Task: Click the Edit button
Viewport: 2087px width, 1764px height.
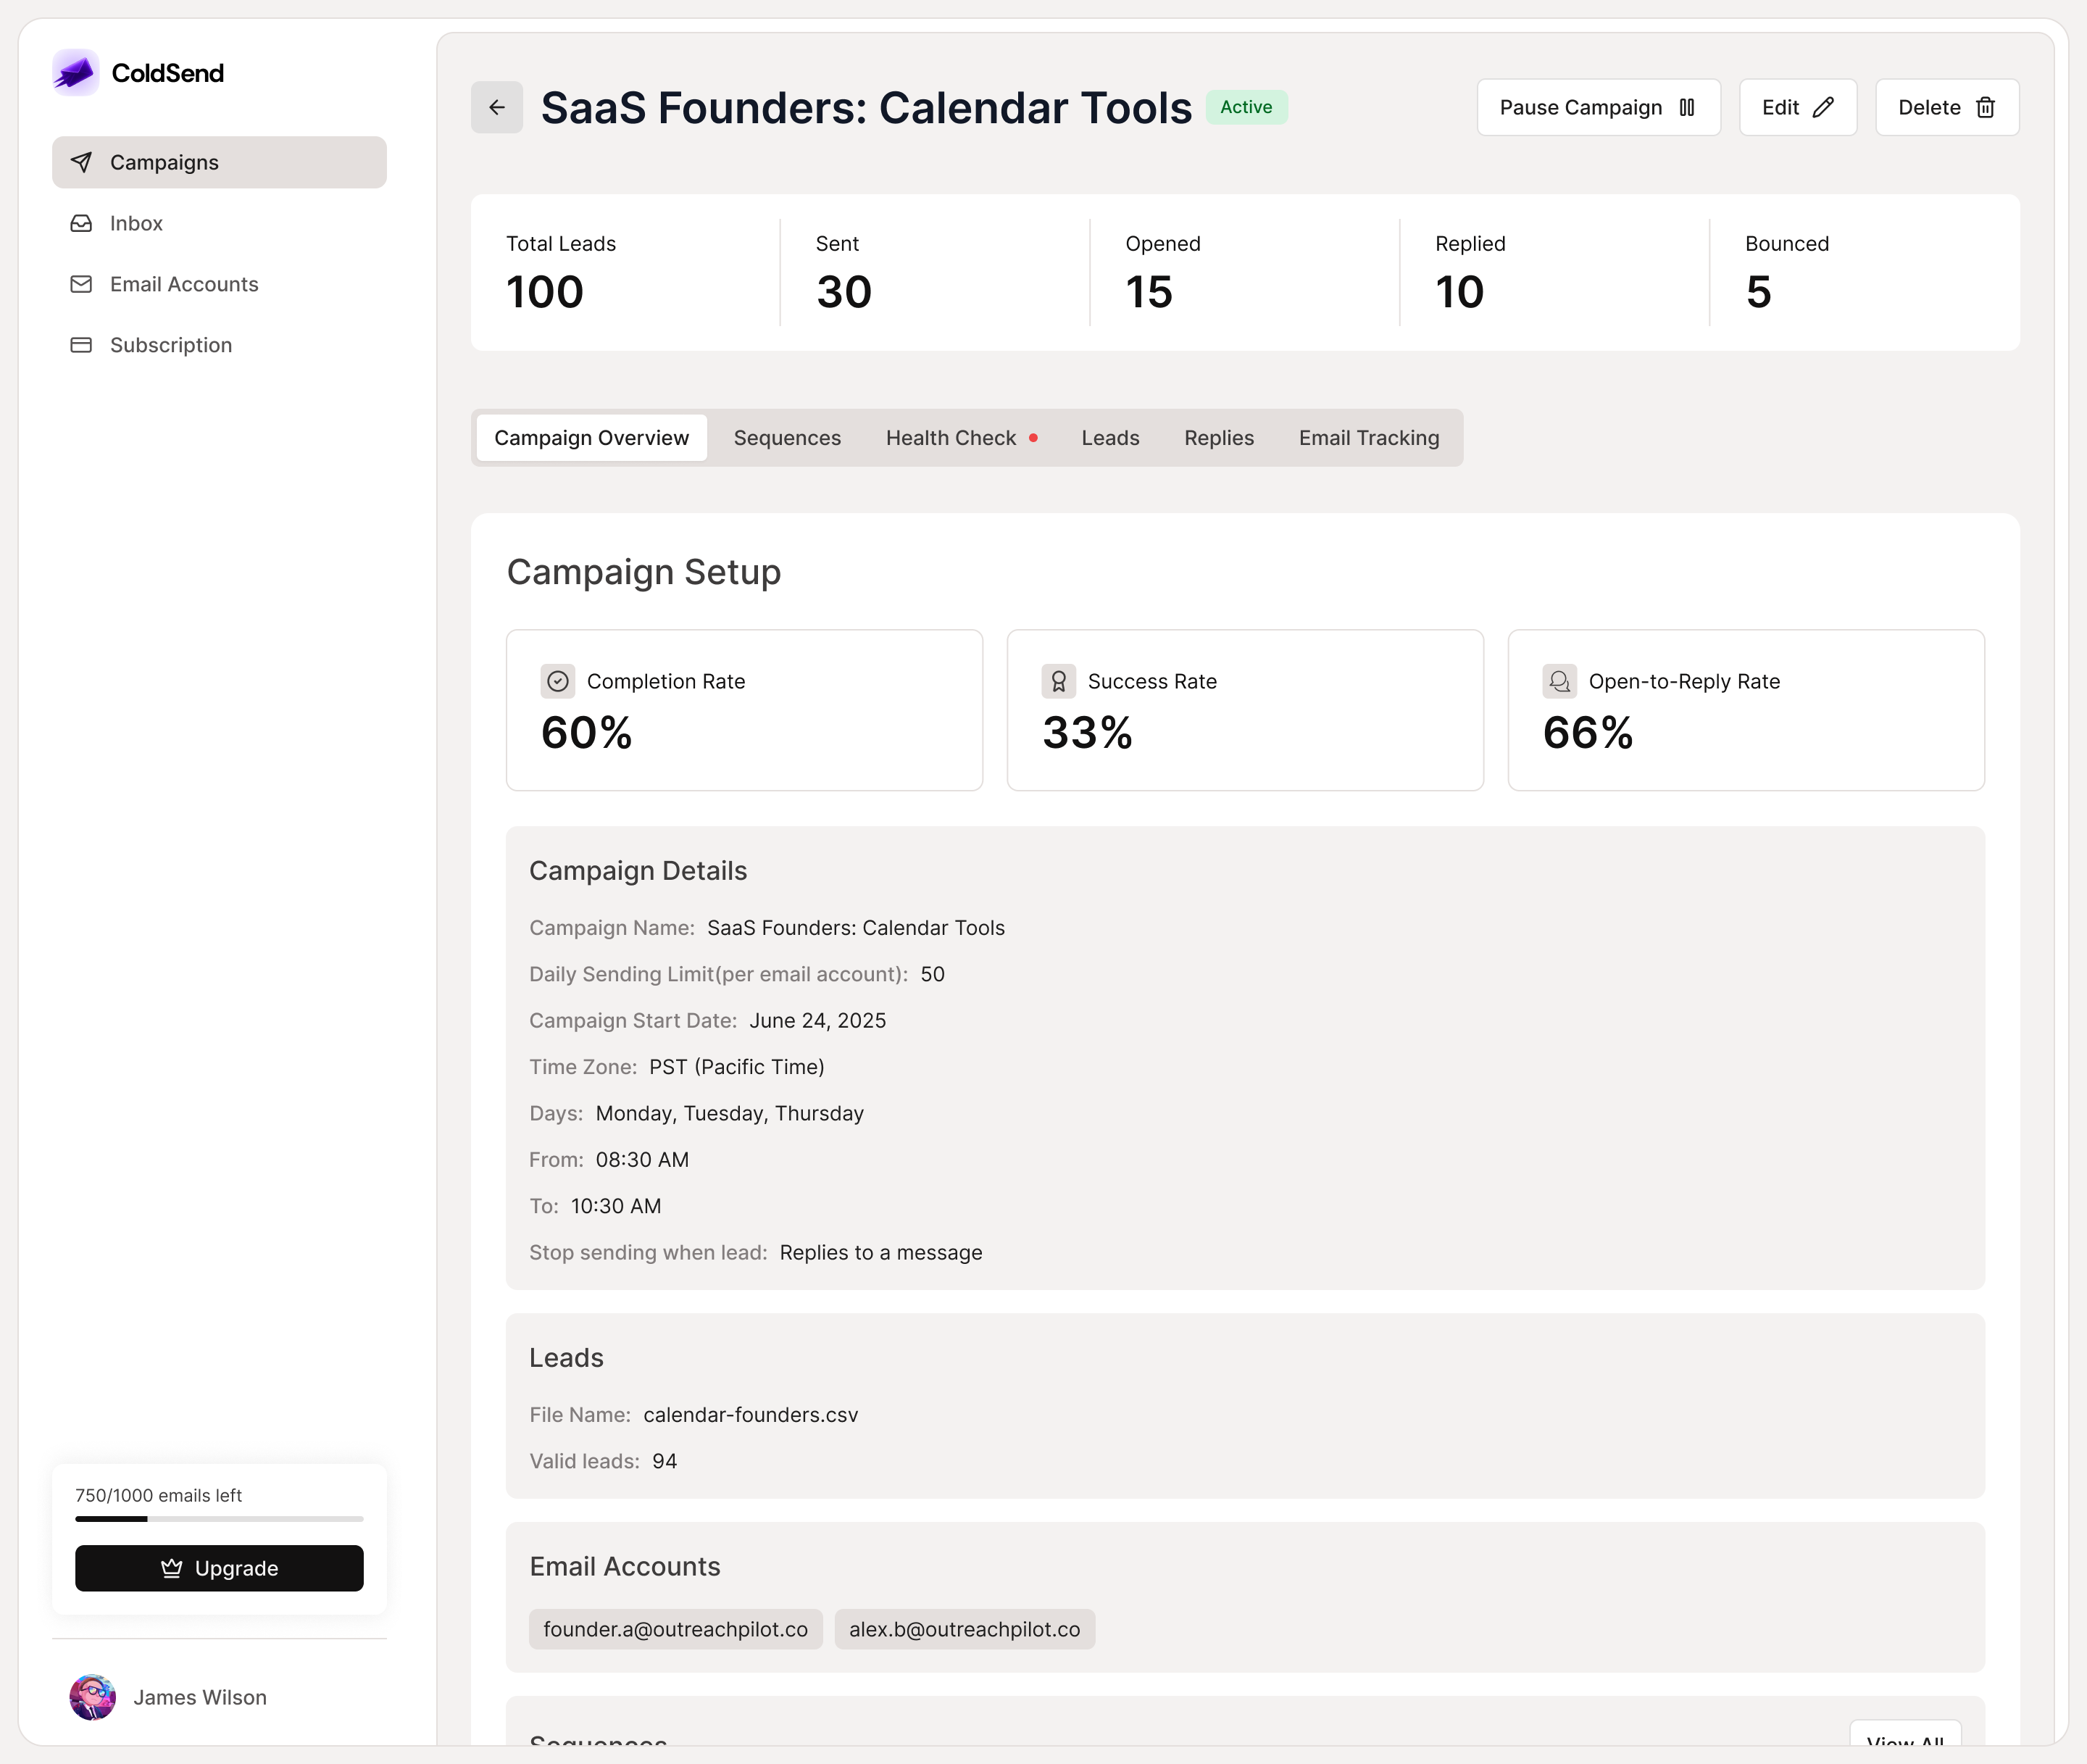Action: coord(1797,107)
